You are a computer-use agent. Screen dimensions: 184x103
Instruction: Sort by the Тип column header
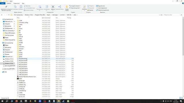[x=57, y=18]
